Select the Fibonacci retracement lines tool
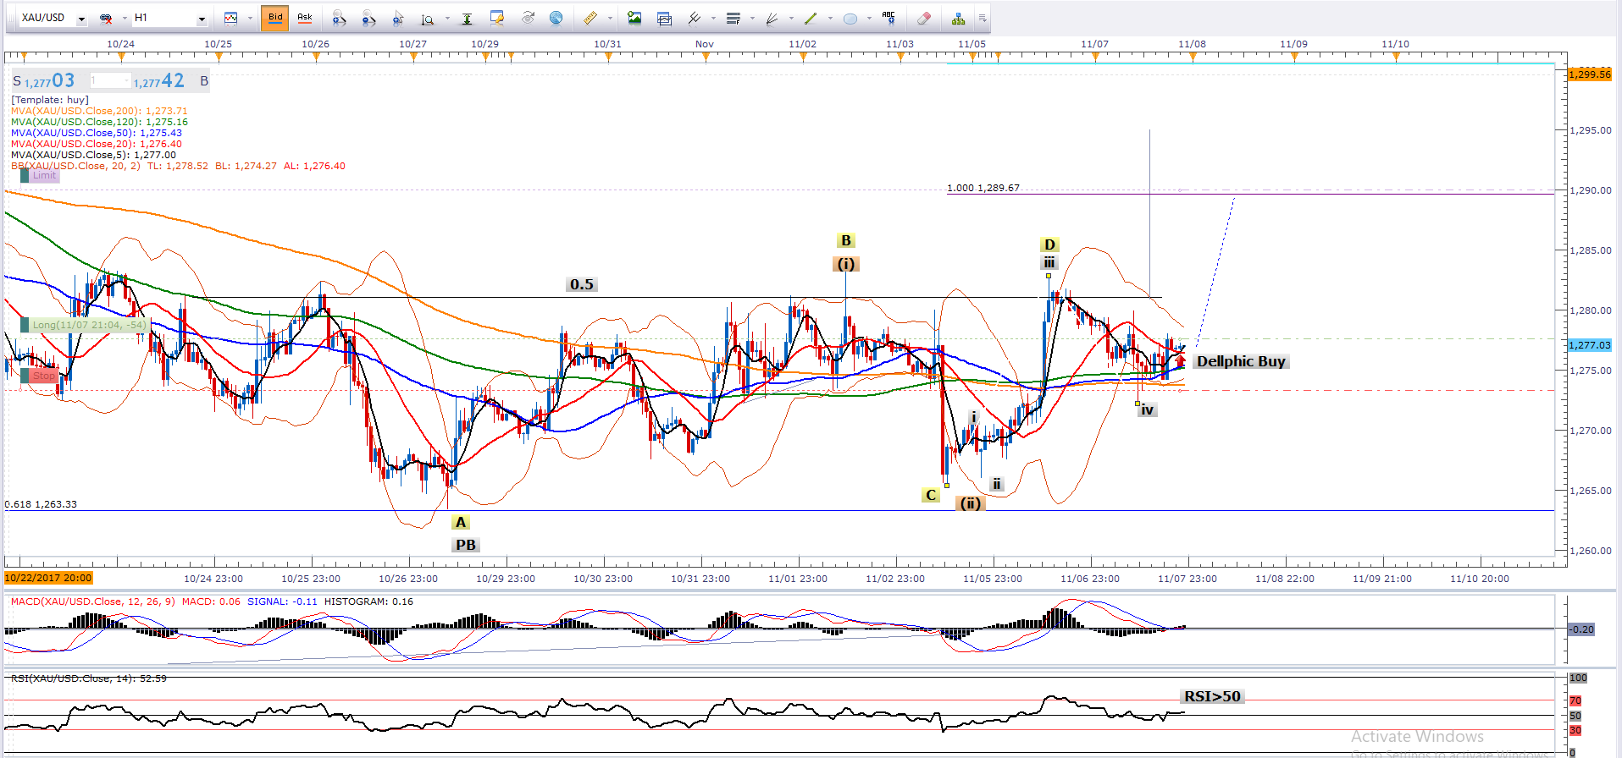 tap(733, 18)
